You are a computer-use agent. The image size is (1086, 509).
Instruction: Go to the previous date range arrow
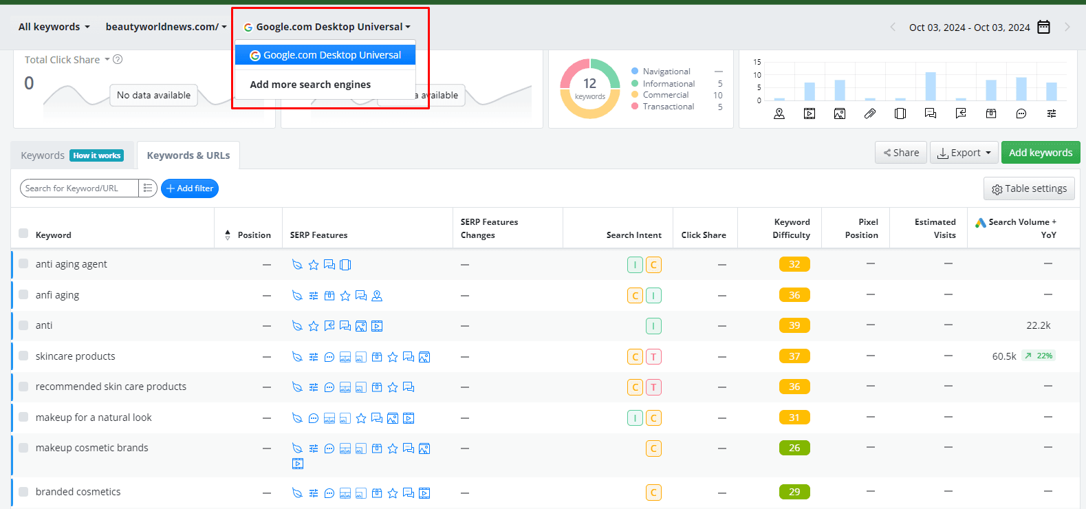[x=893, y=27]
